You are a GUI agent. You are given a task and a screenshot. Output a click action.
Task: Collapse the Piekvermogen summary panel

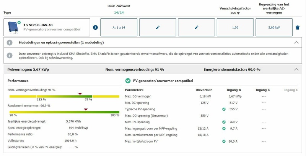tap(296, 70)
